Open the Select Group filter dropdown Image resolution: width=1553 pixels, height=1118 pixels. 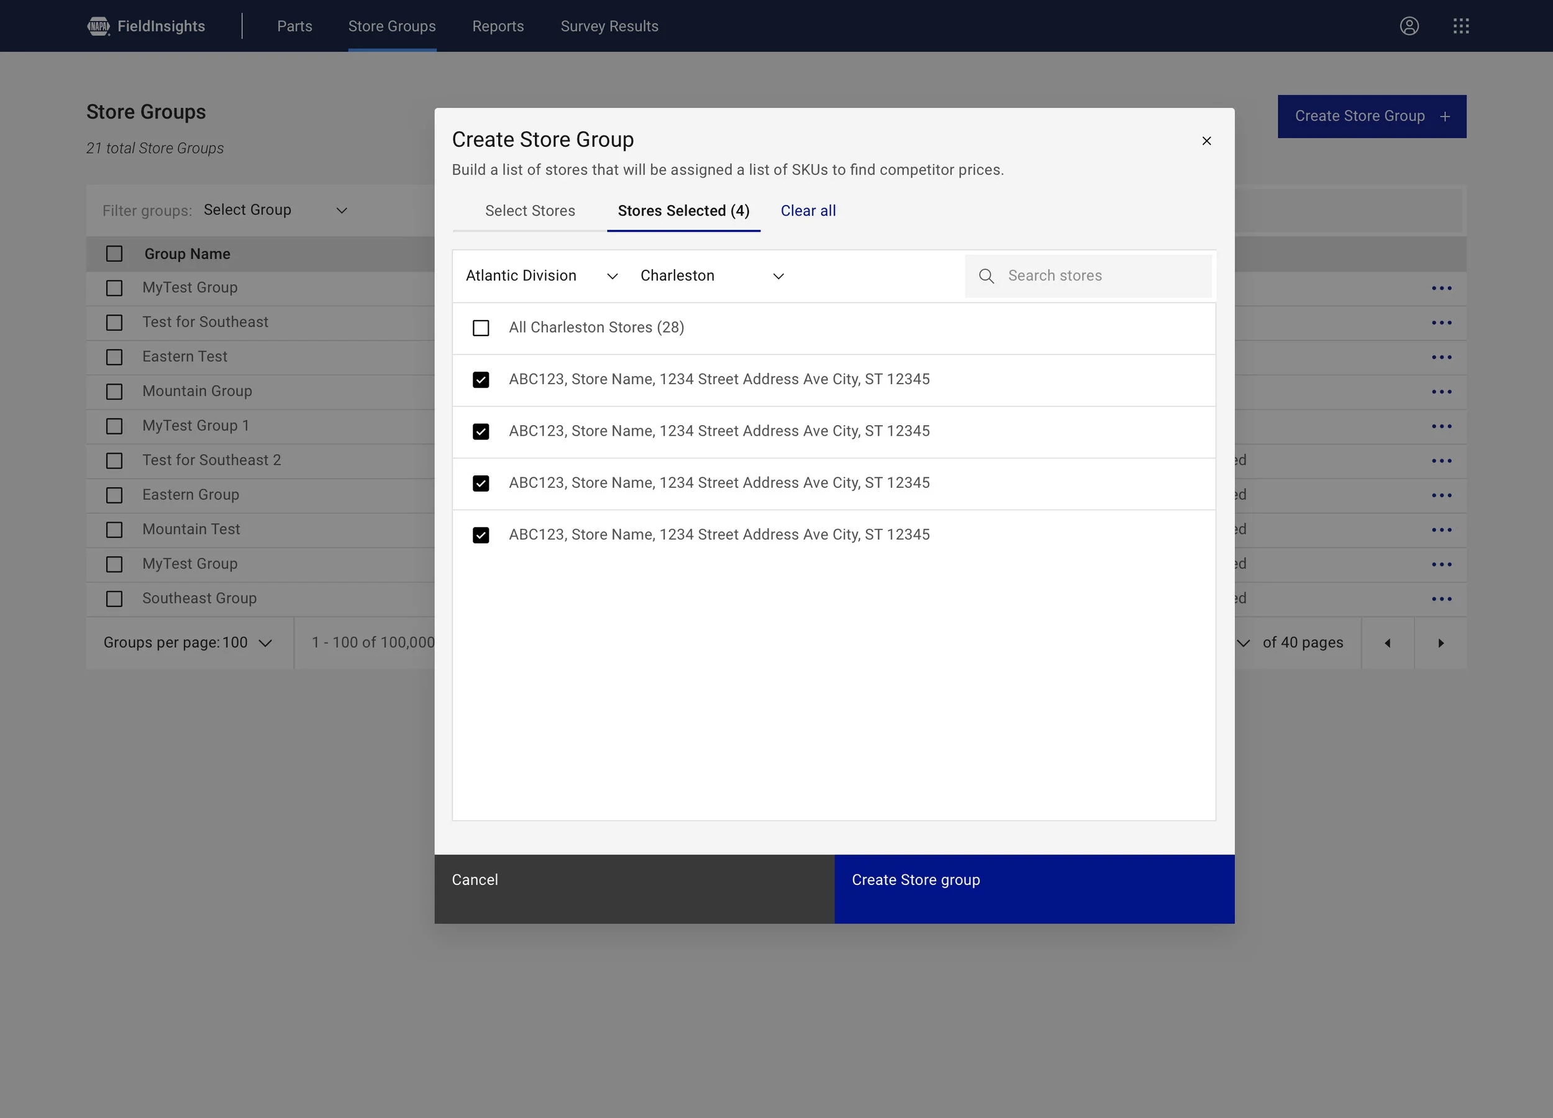pyautogui.click(x=275, y=210)
